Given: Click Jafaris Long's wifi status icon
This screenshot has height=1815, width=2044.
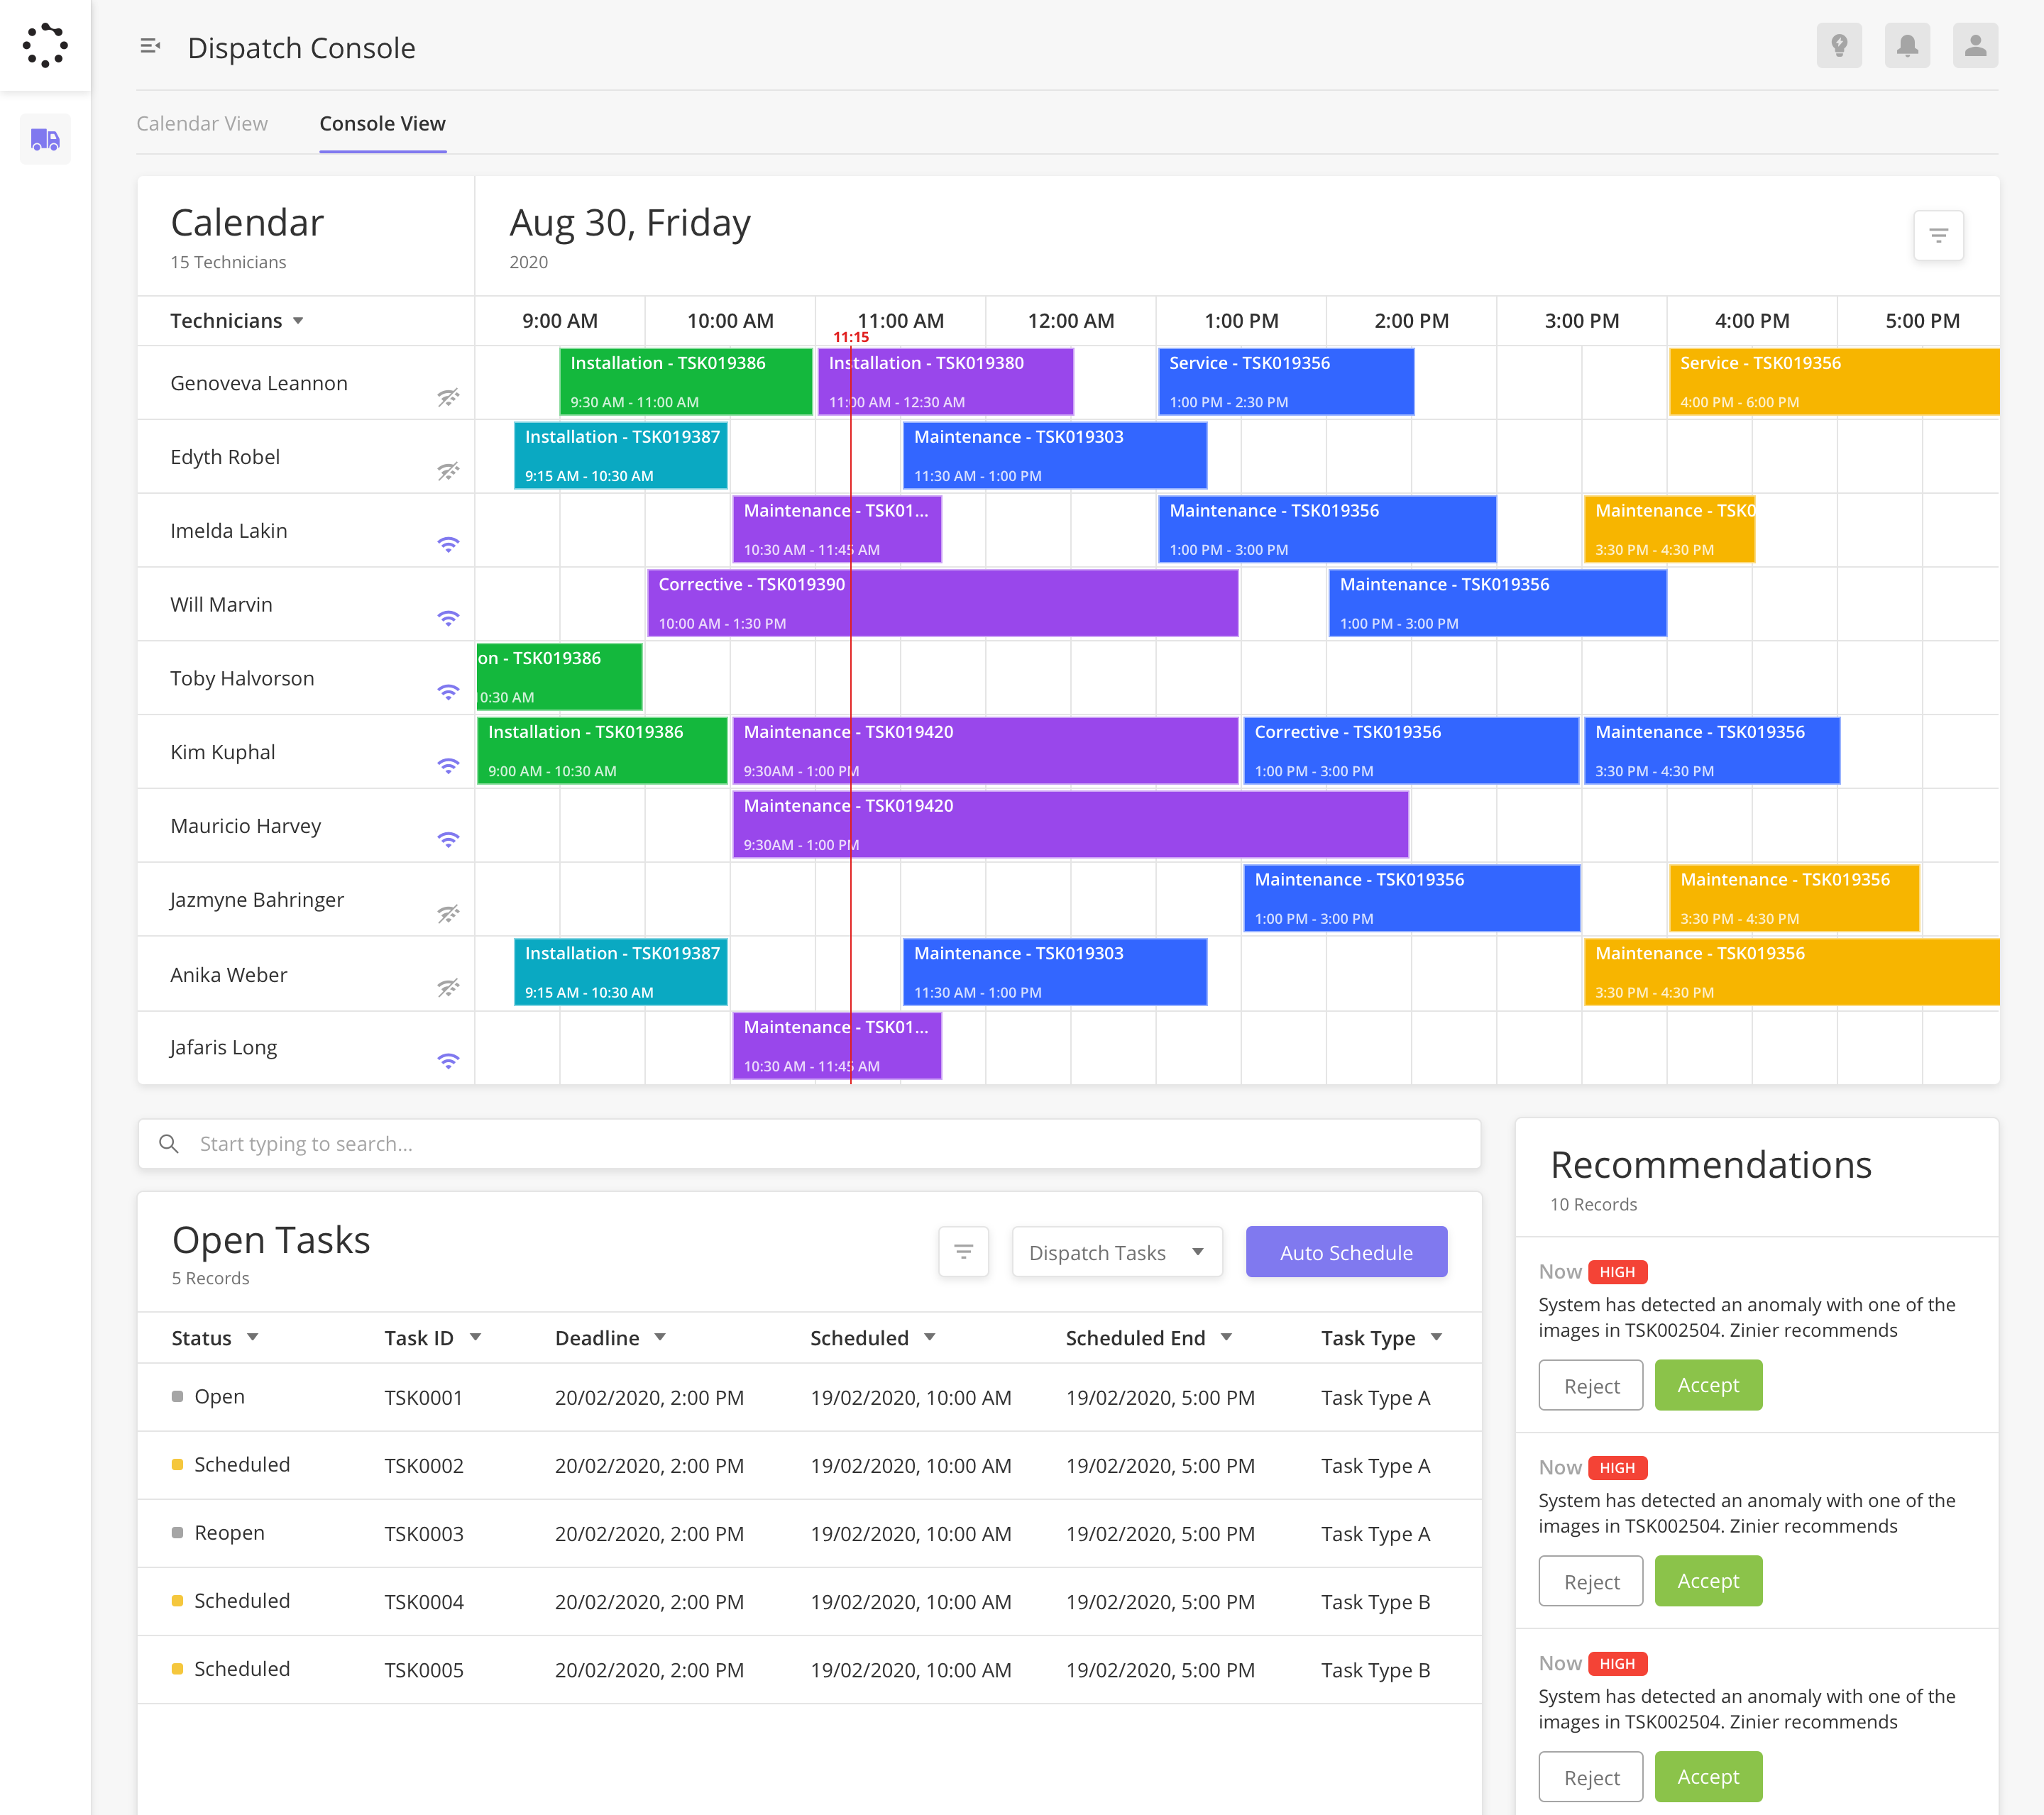Looking at the screenshot, I should [x=448, y=1062].
